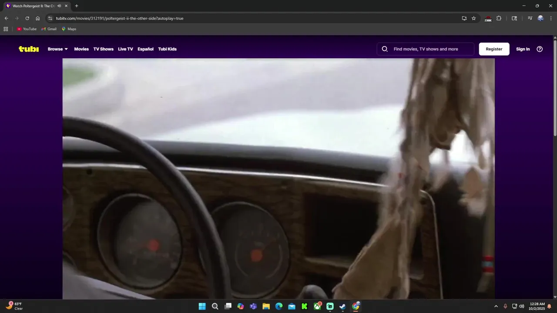
Task: Open the Maps bookmark
Action: tap(69, 29)
